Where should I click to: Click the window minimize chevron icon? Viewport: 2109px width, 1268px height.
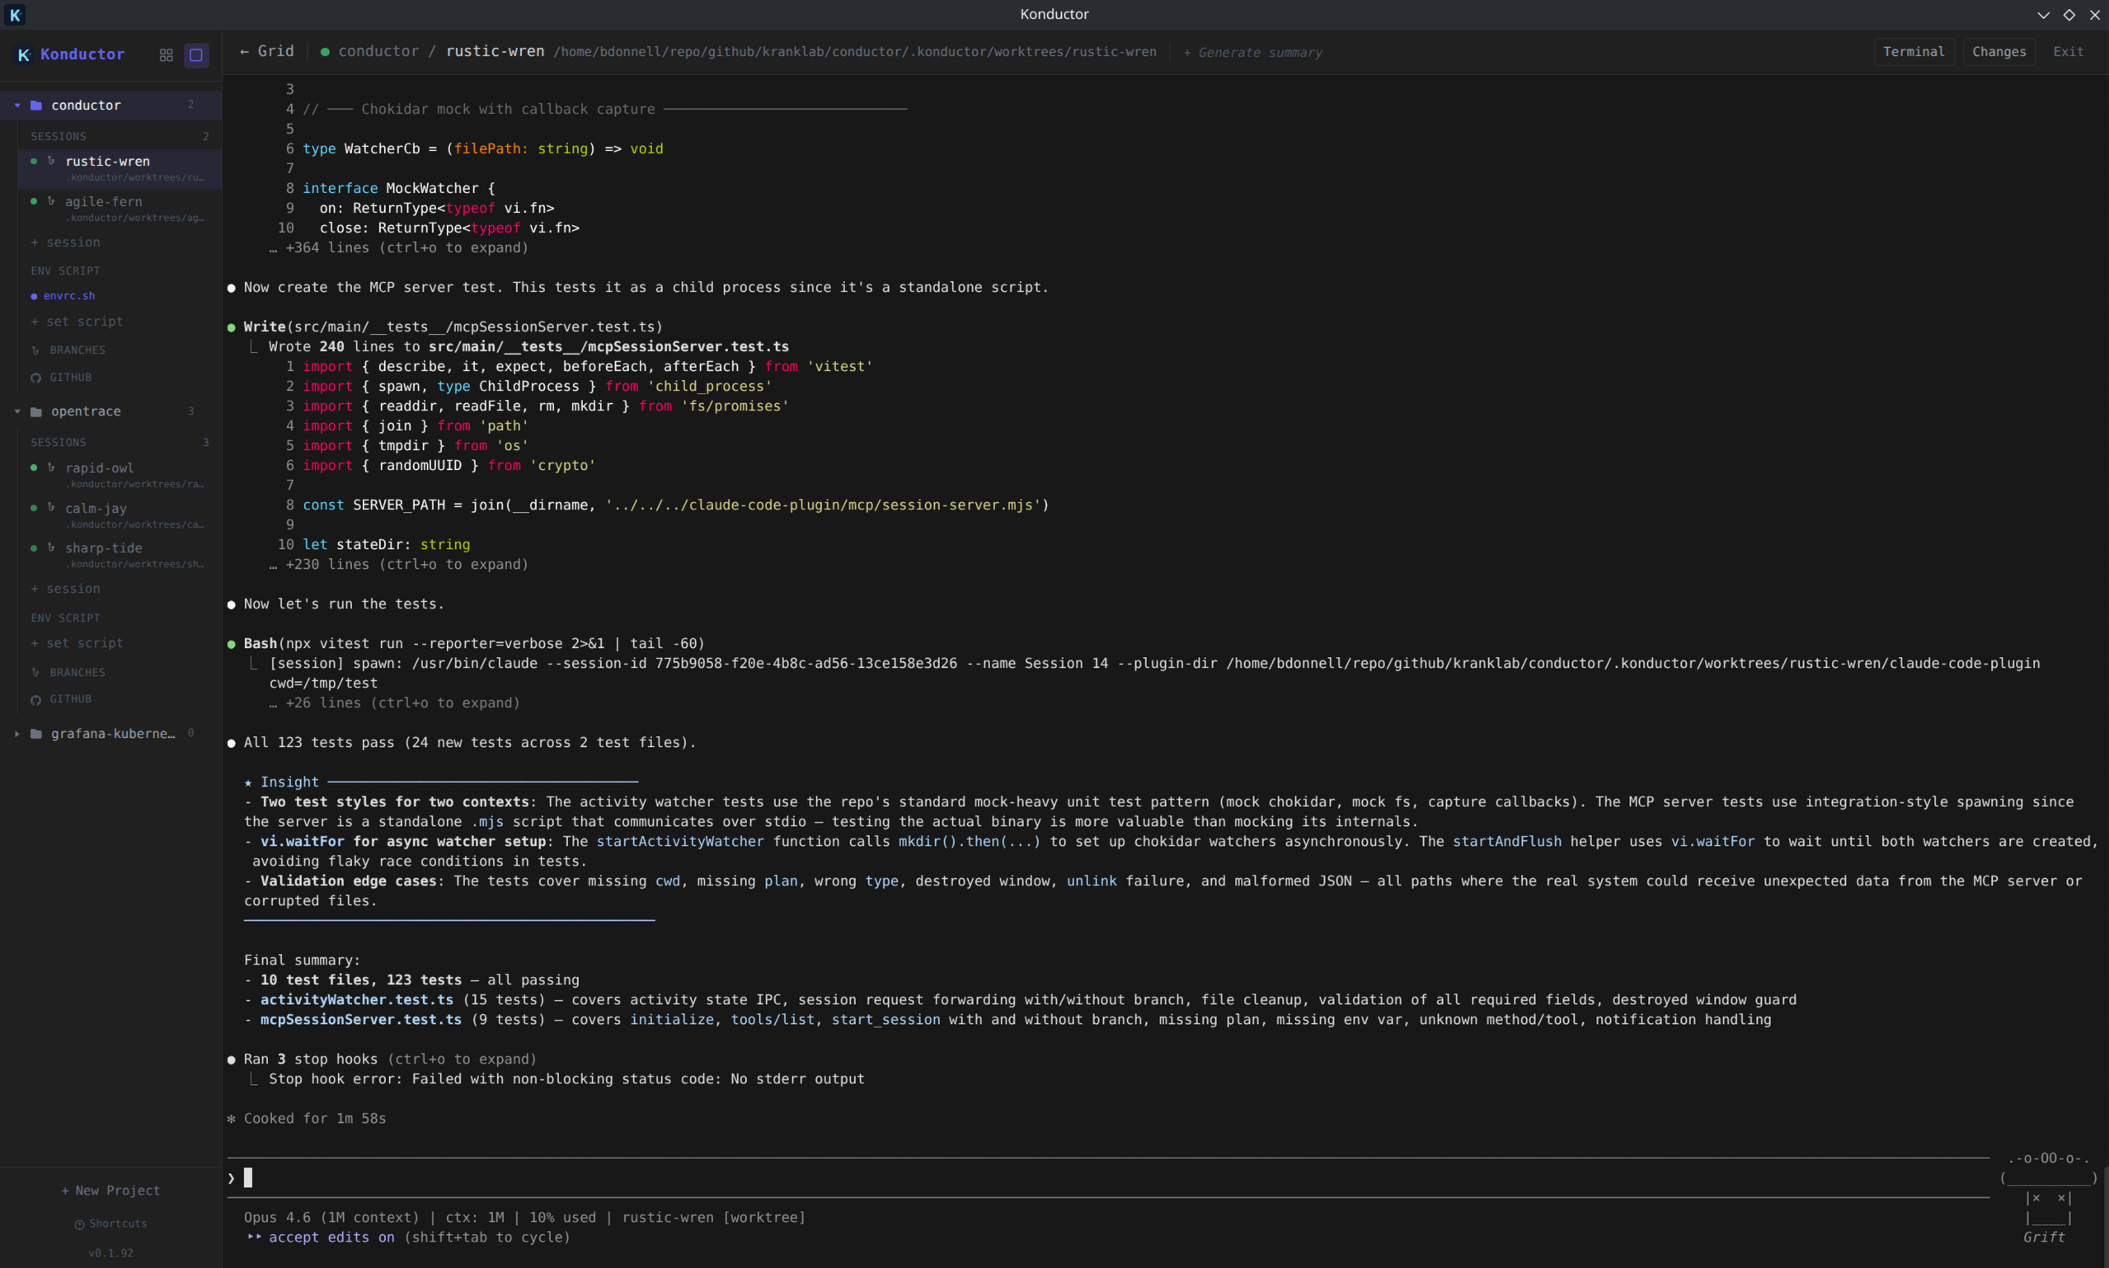(x=2043, y=15)
